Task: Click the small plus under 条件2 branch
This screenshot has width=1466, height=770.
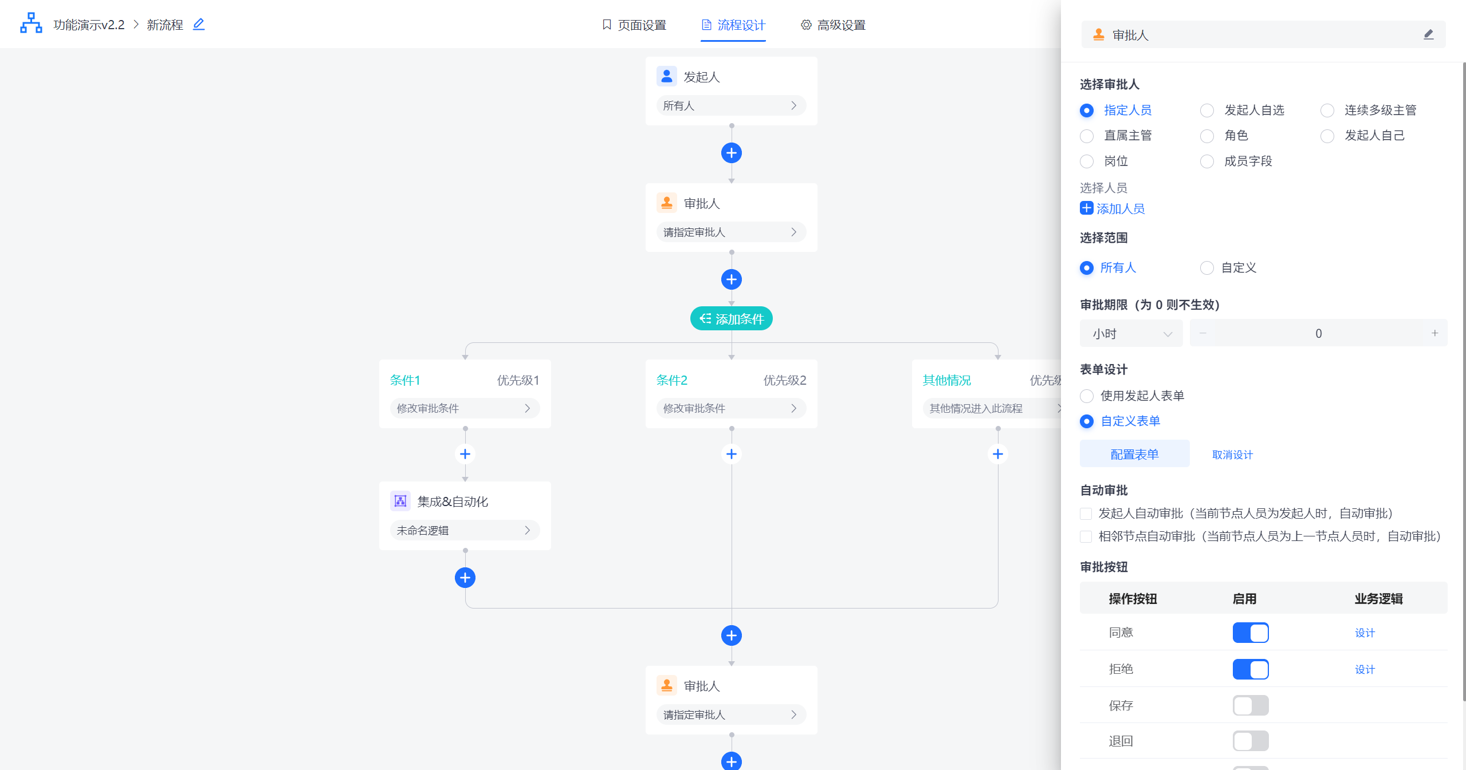Action: point(731,454)
